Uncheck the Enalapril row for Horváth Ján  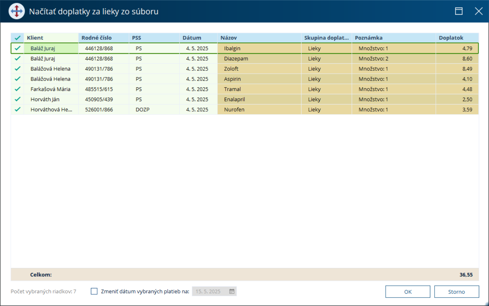coord(18,99)
